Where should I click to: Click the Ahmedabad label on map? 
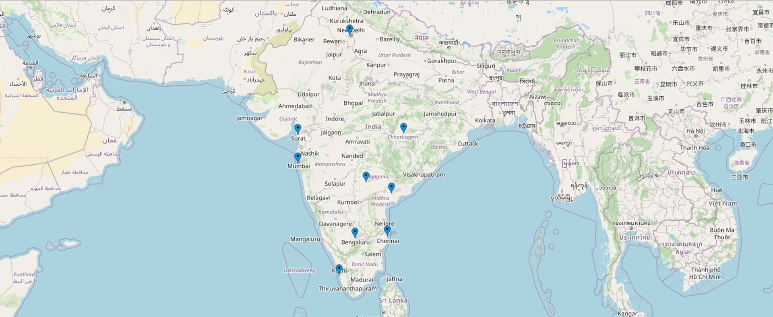tap(295, 106)
